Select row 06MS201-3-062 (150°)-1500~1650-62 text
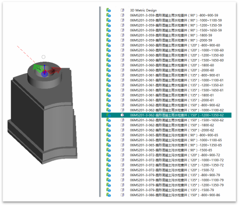This screenshot has width=239, height=205. click(x=177, y=120)
